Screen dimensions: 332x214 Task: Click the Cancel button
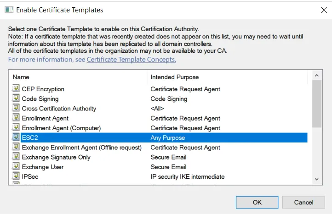click(303, 202)
